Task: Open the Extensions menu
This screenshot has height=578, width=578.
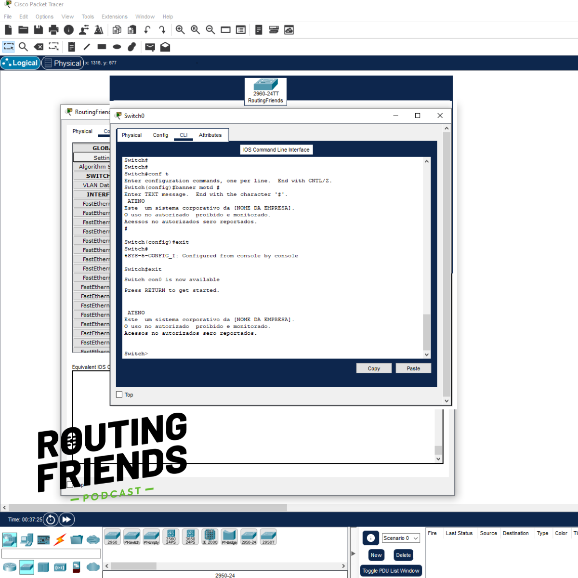Action: point(114,16)
